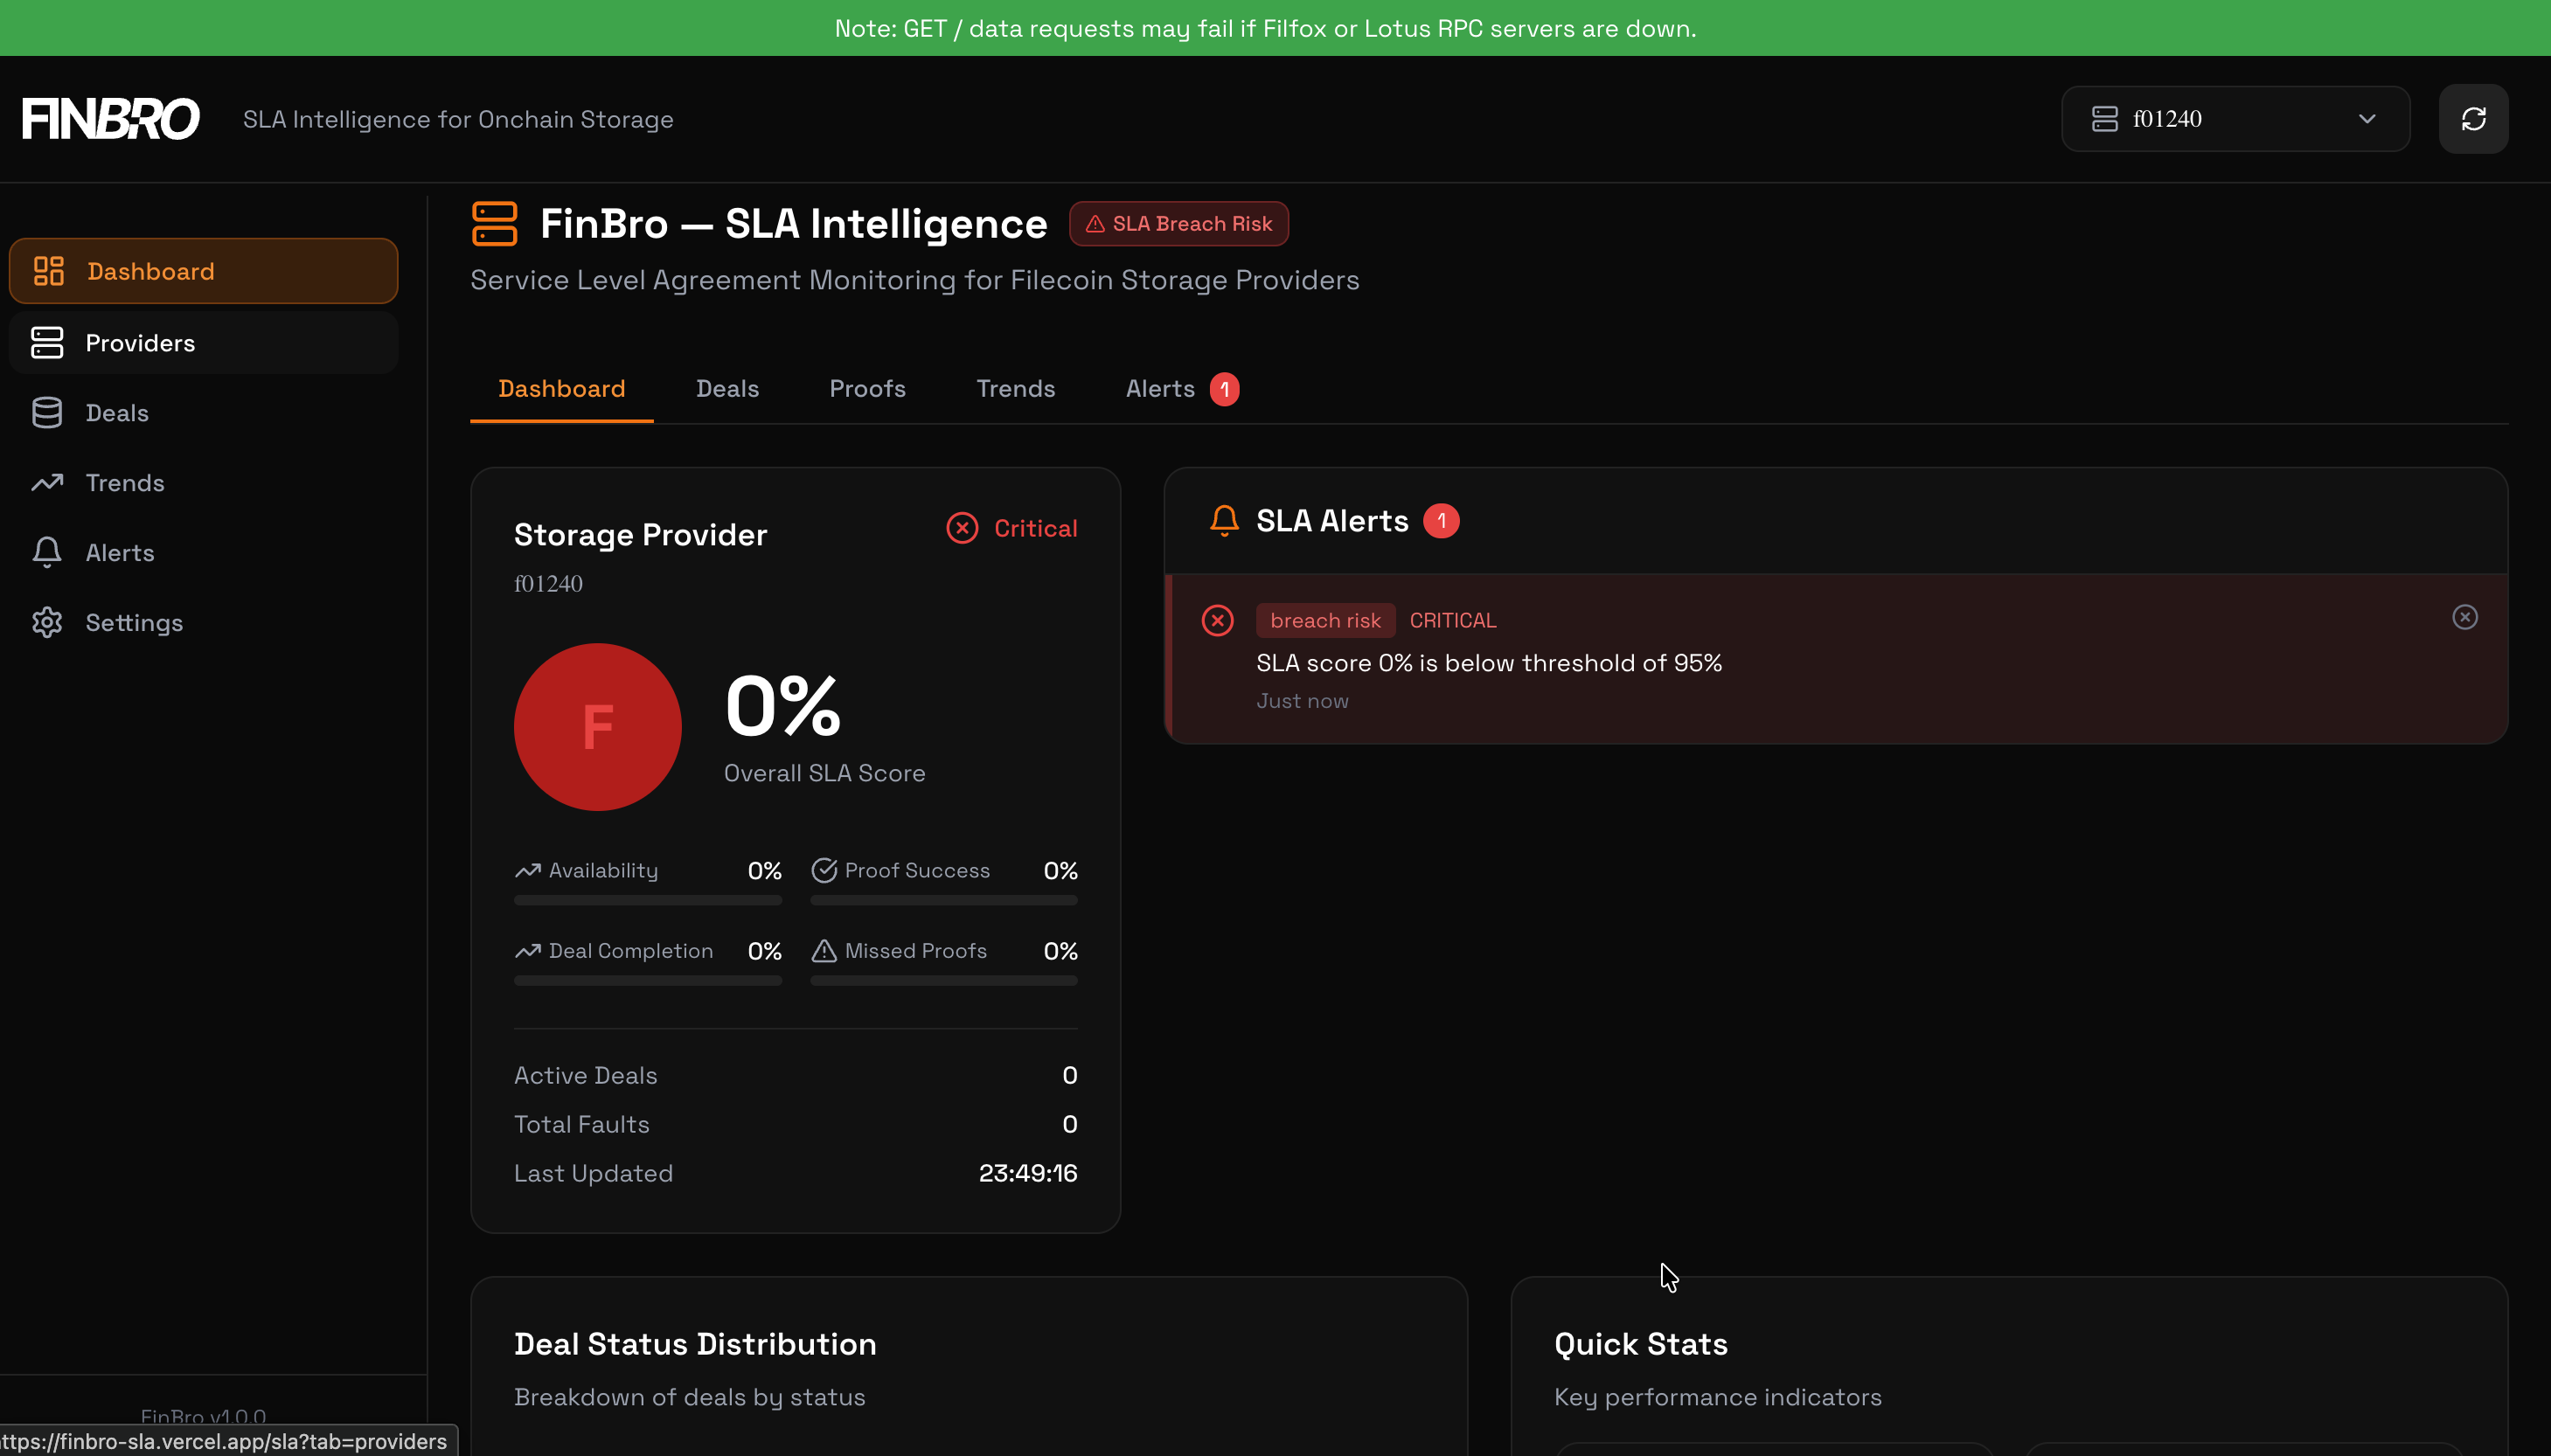
Task: Click the green Filfox notice banner
Action: 1275,28
